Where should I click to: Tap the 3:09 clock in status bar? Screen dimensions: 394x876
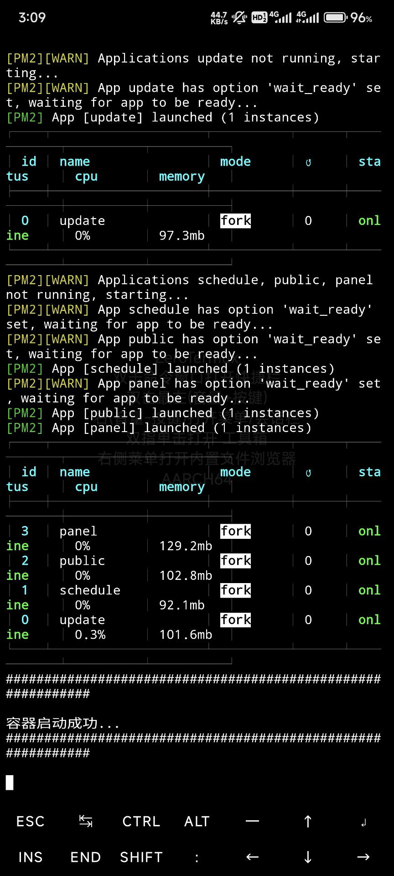click(x=32, y=18)
